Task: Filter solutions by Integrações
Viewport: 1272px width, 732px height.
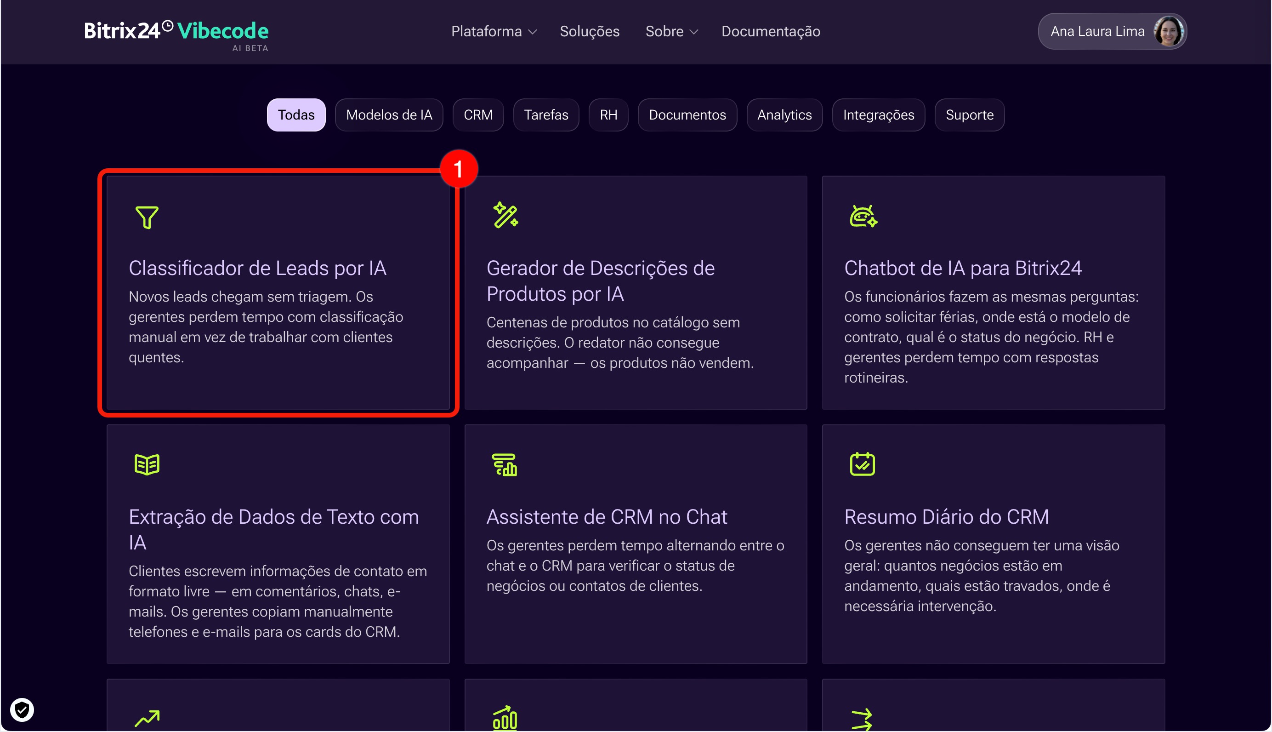Action: [878, 114]
